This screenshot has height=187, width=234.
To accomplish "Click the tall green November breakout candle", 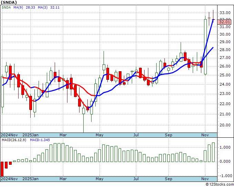I will [205, 47].
